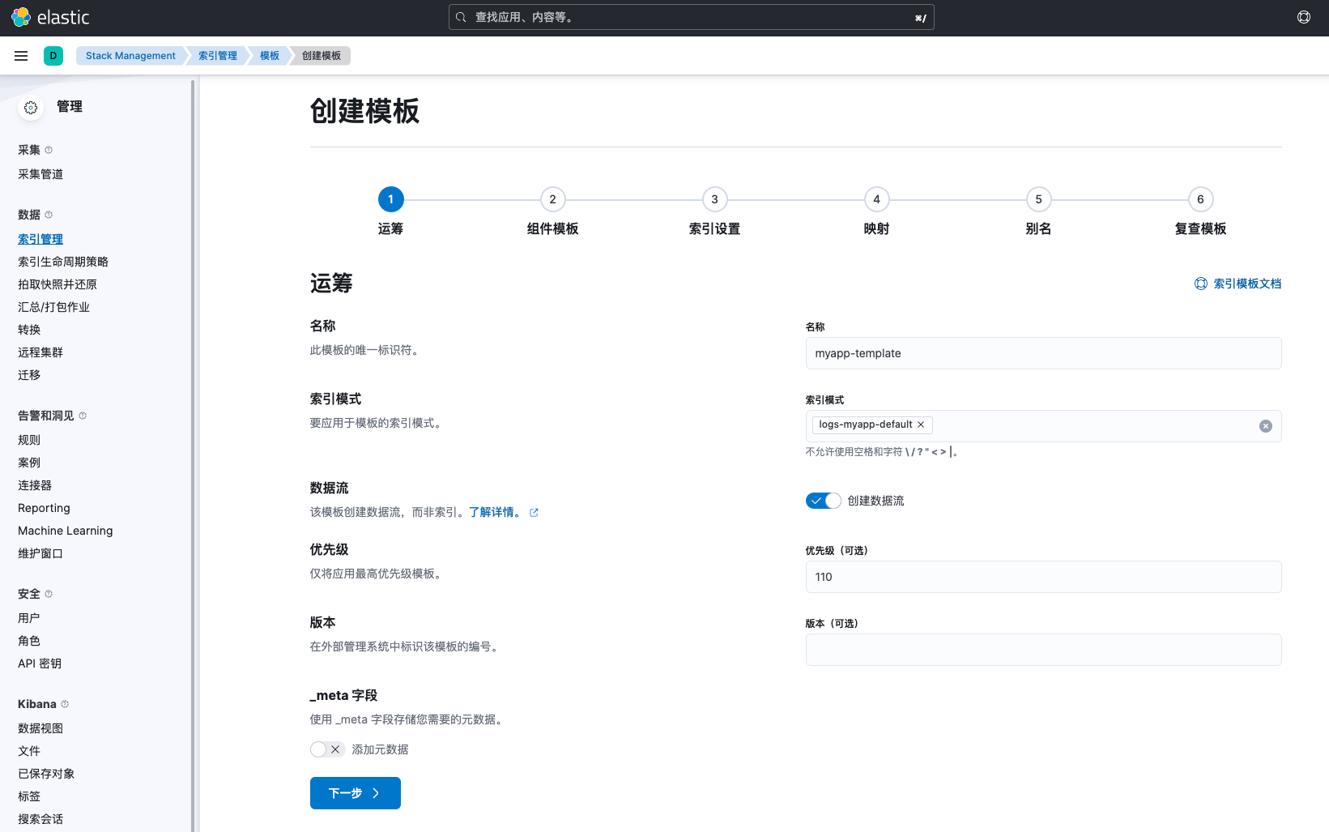1329x832 pixels.
Task: Click the 下一步 button
Action: point(356,793)
